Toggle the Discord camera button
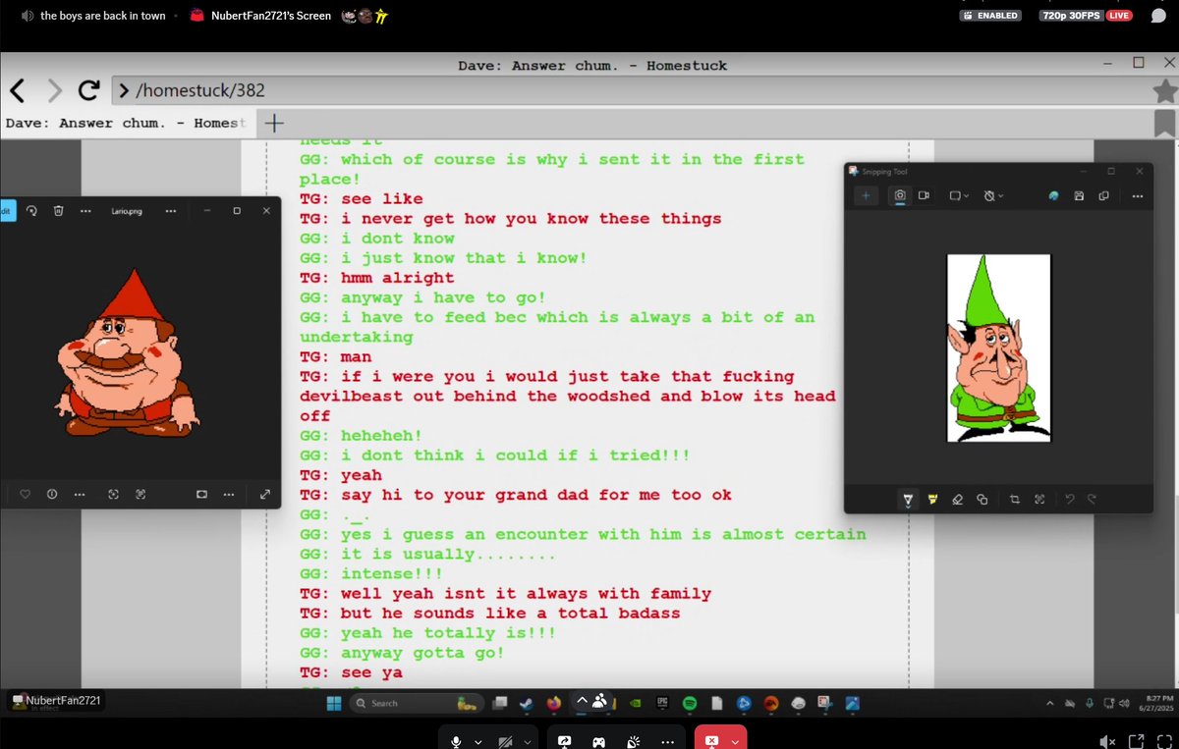 coord(505,741)
